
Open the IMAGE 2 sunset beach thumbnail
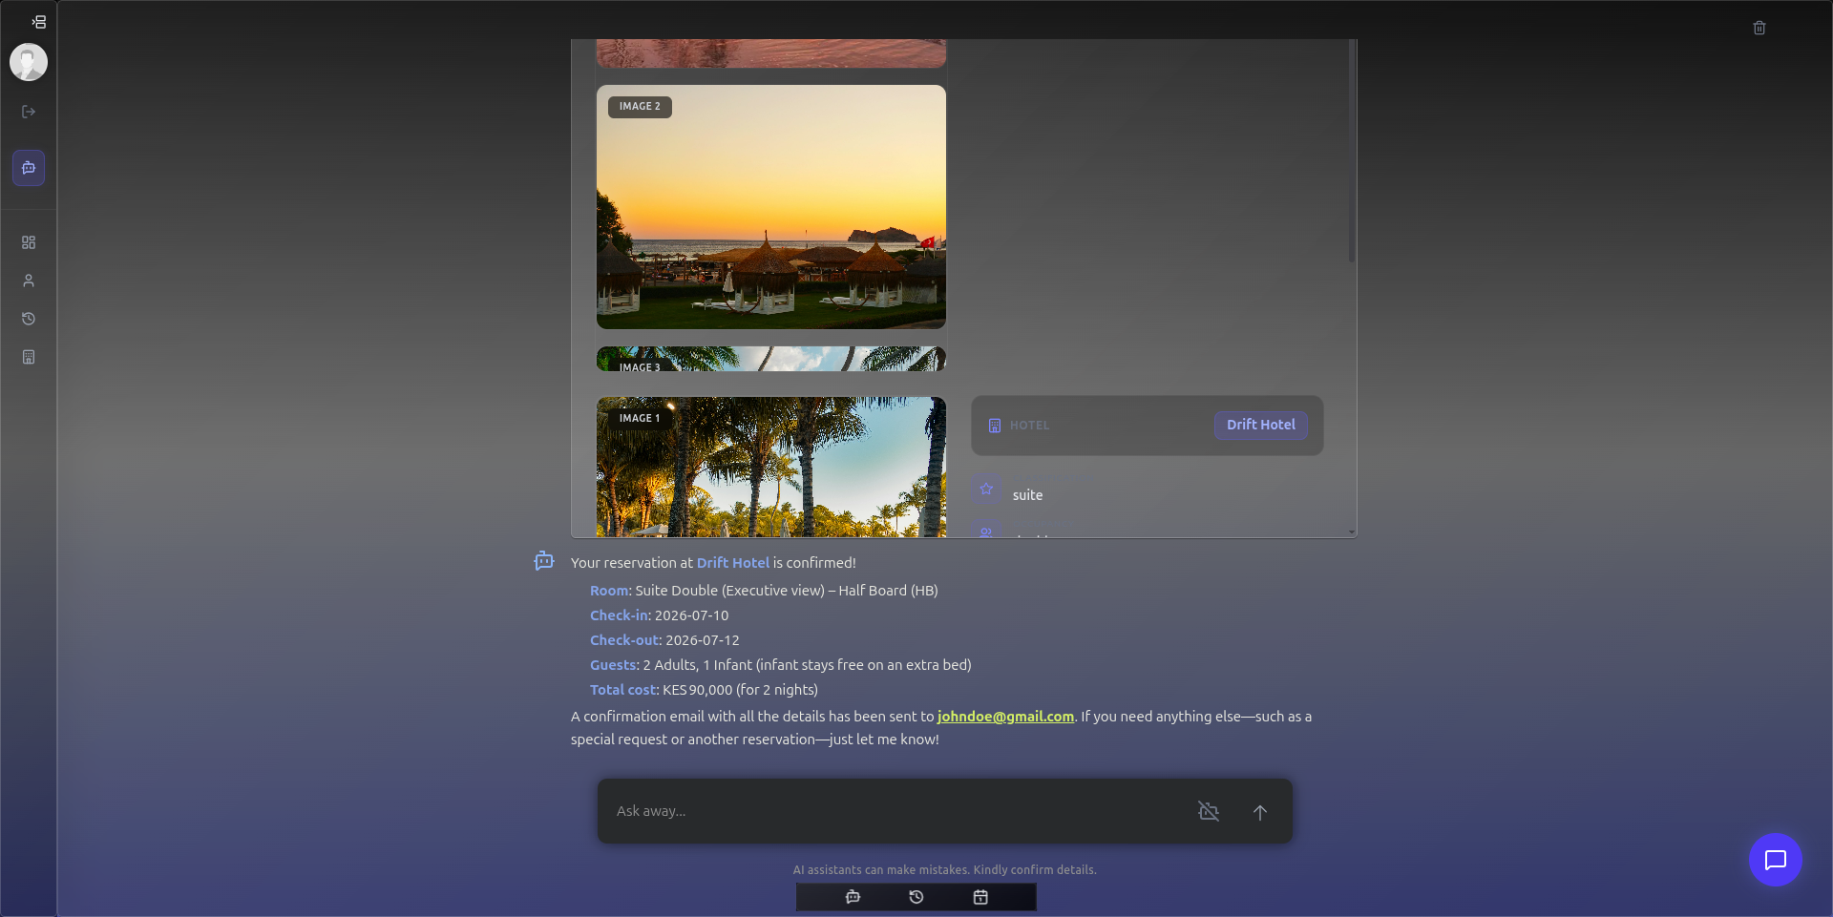[771, 207]
